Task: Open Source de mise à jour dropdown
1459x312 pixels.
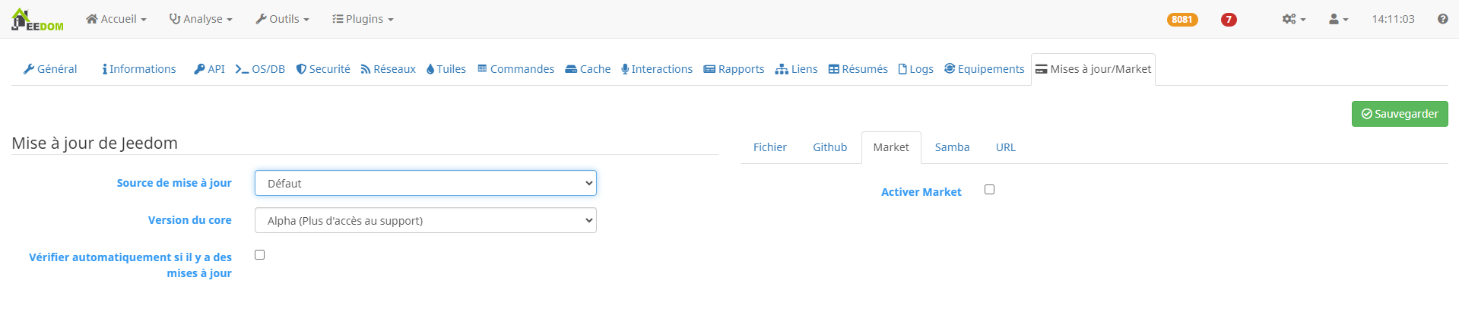Action: [425, 184]
